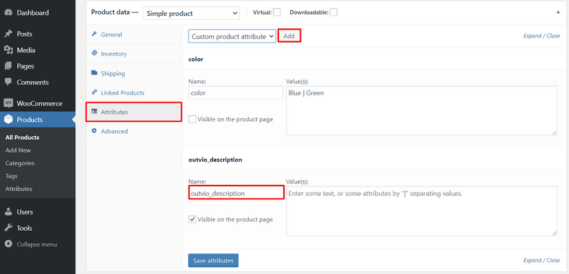Click the Users person icon

click(x=8, y=212)
